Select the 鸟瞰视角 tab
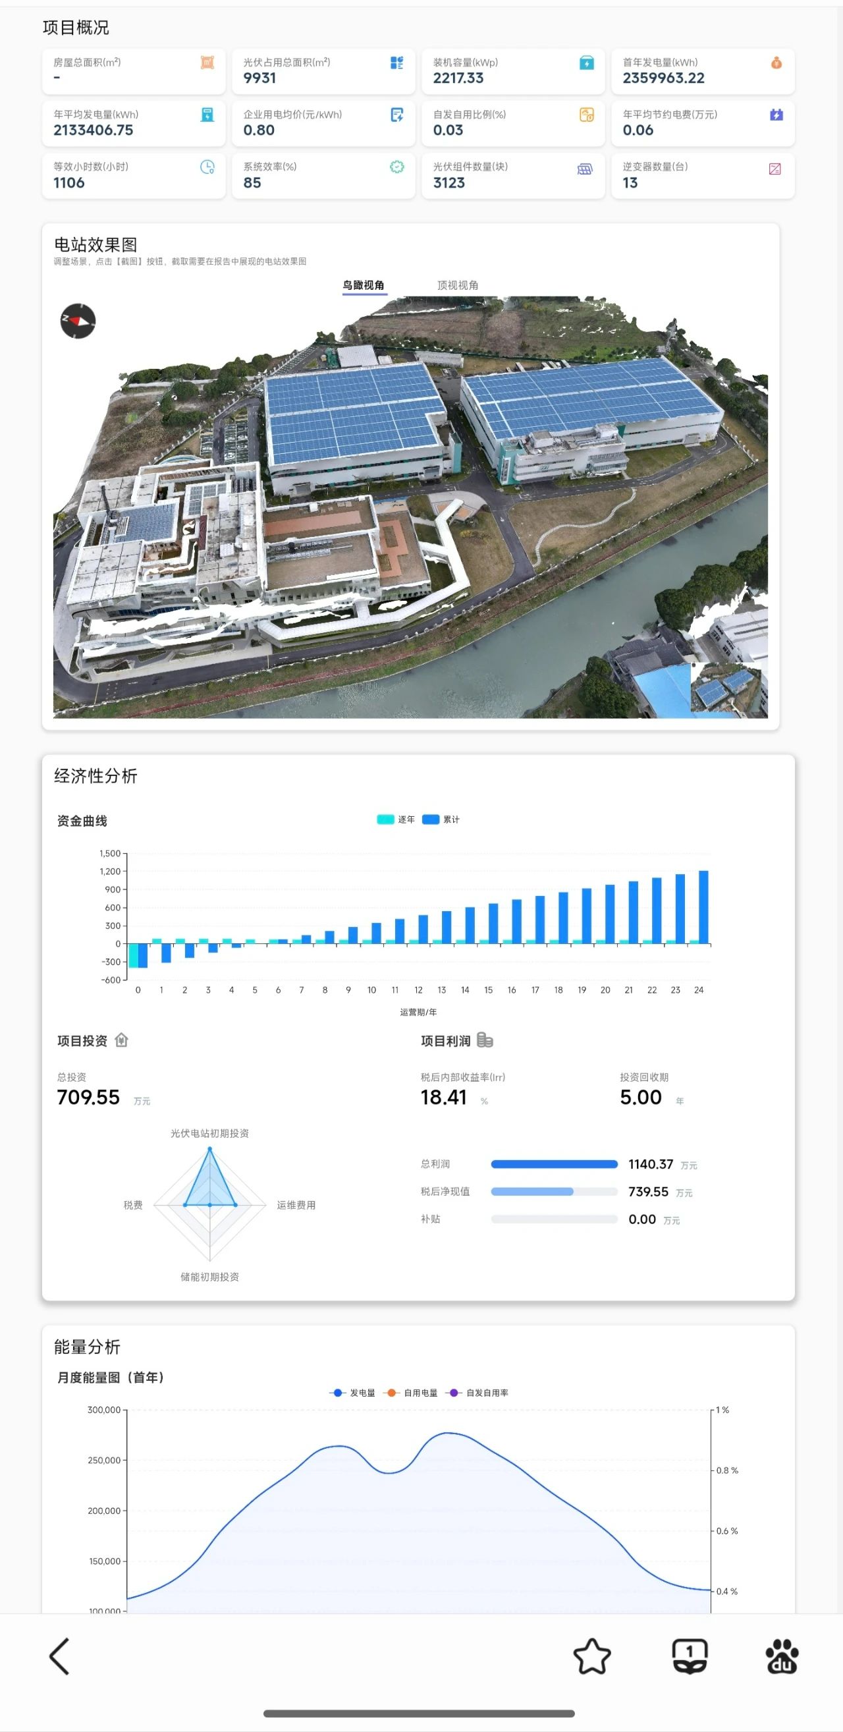The image size is (843, 1732). click(x=364, y=285)
